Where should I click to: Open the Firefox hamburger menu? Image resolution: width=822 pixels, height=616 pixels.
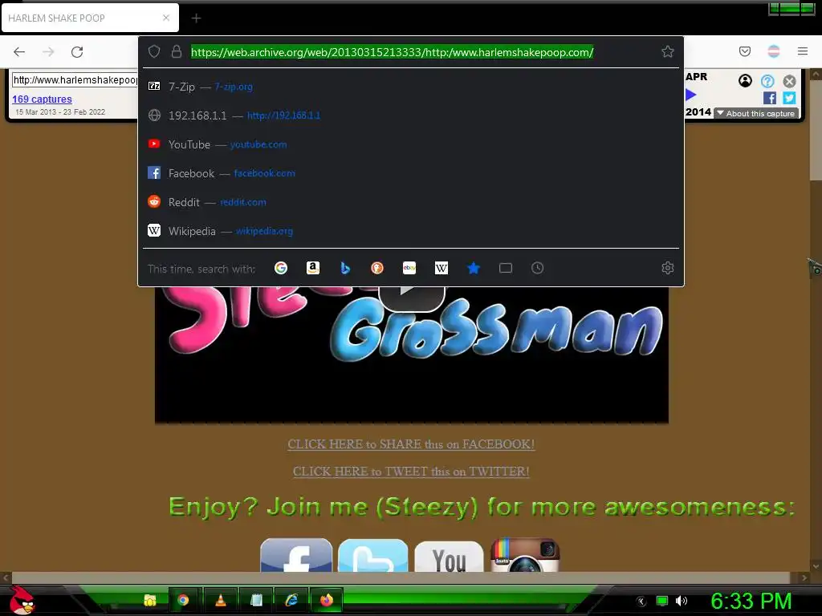[803, 51]
